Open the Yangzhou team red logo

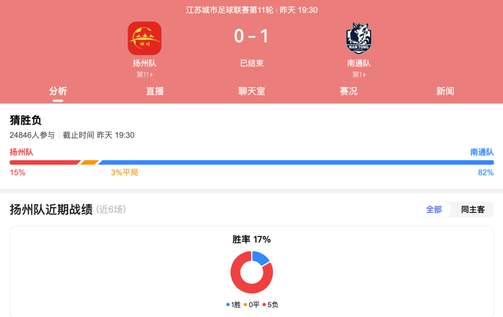click(x=145, y=38)
